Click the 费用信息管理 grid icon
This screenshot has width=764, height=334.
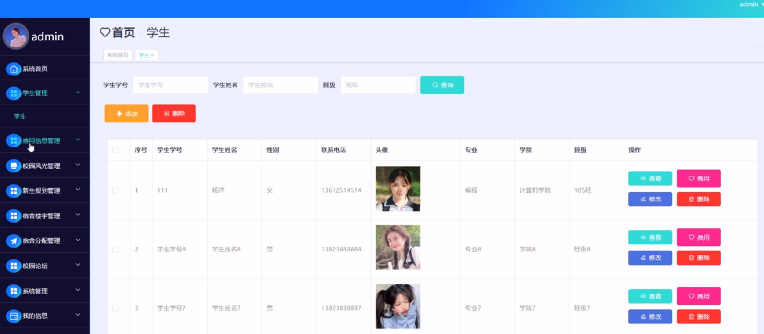tap(14, 140)
